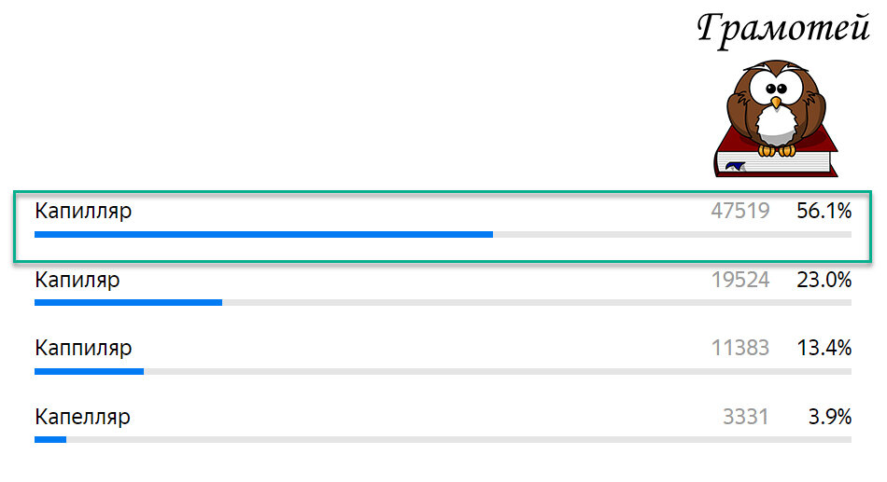Click the 3331 vote count
This screenshot has height=482, width=887.
pyautogui.click(x=745, y=417)
